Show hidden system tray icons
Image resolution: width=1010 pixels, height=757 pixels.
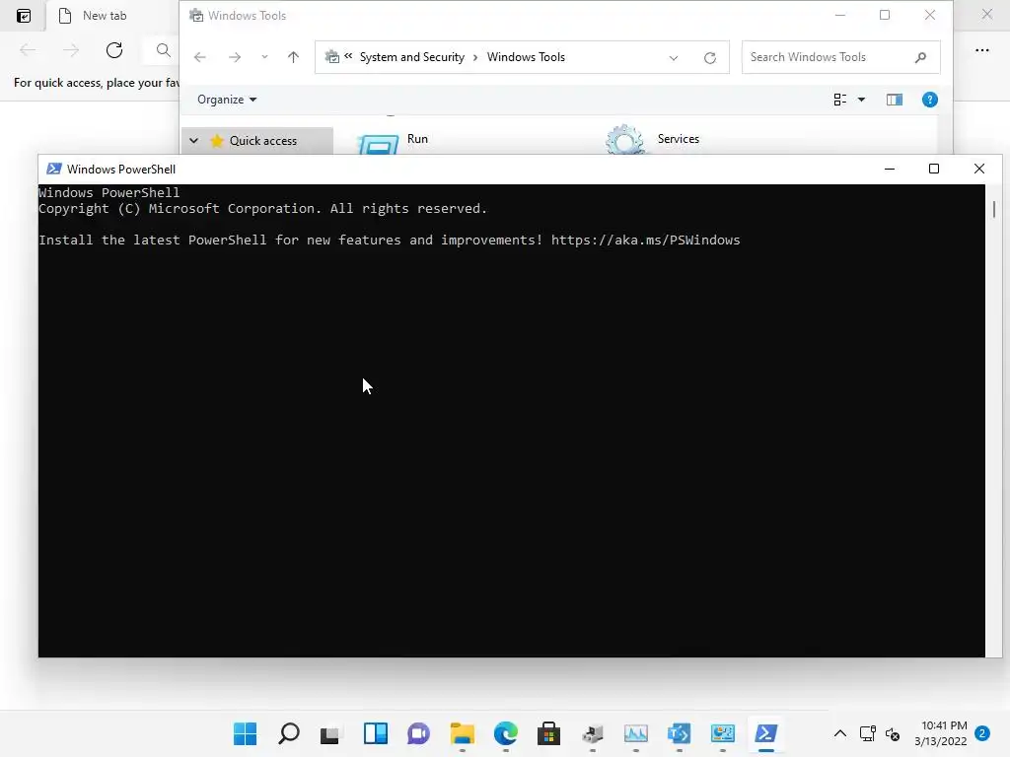coord(840,733)
